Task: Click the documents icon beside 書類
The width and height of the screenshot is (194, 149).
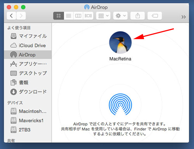Action: click(x=14, y=82)
